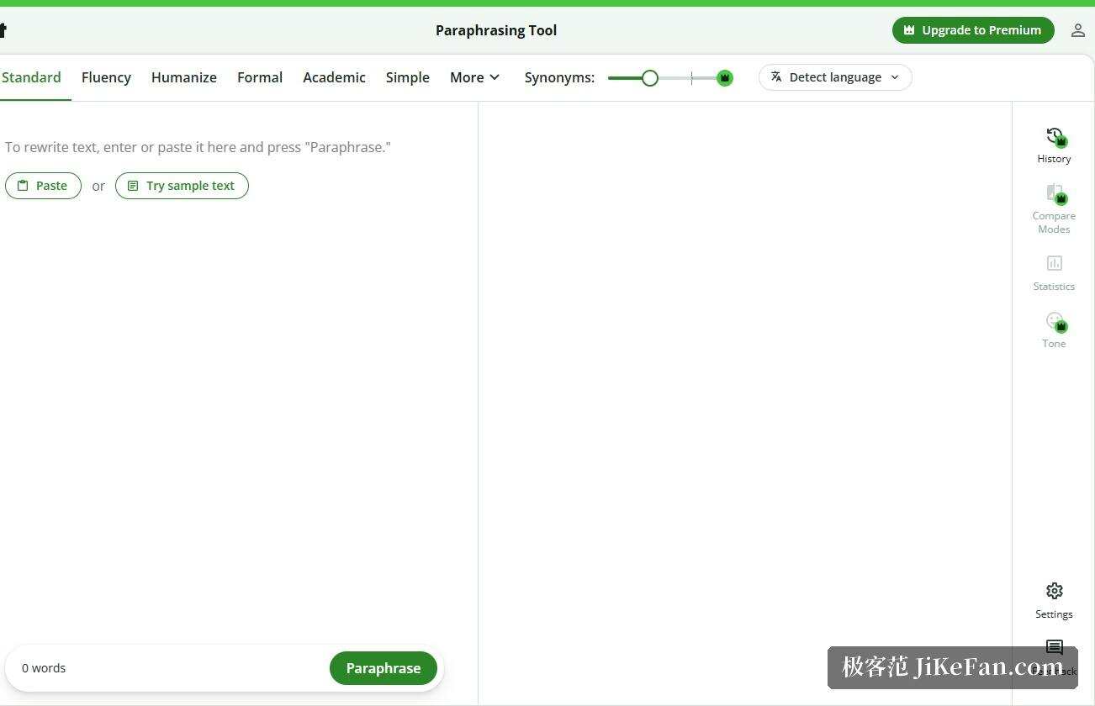
Task: Expand the More modes dropdown
Action: (x=475, y=77)
